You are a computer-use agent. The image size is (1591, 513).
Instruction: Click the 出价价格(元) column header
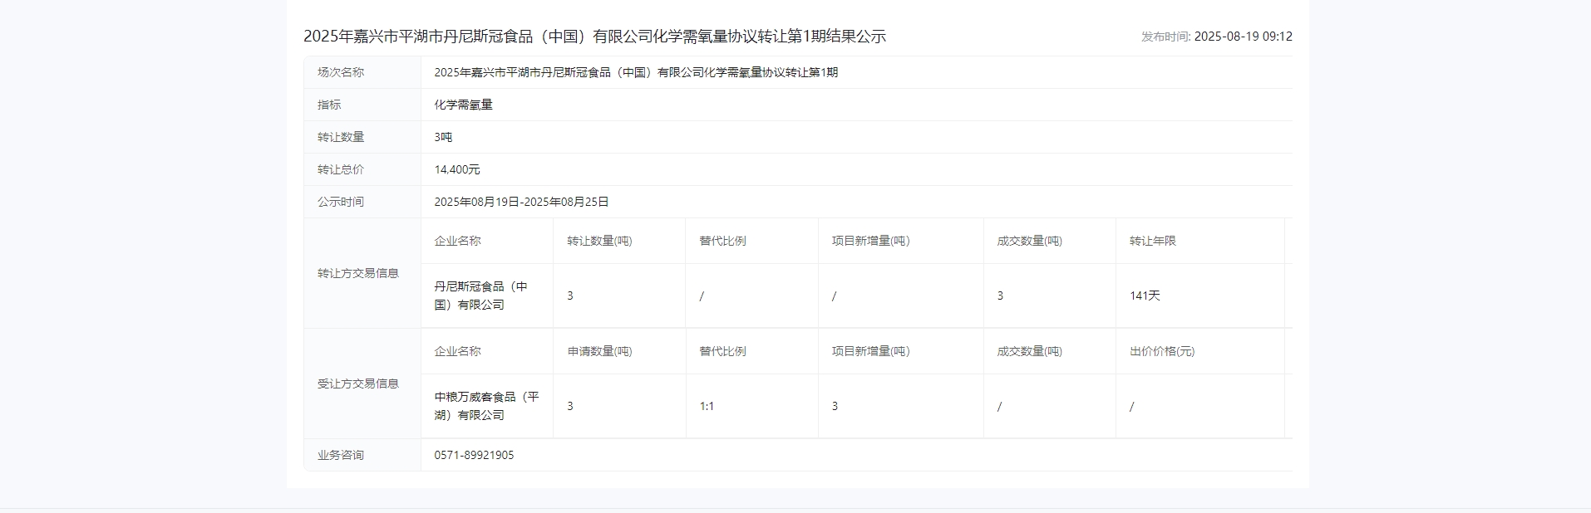click(1161, 351)
